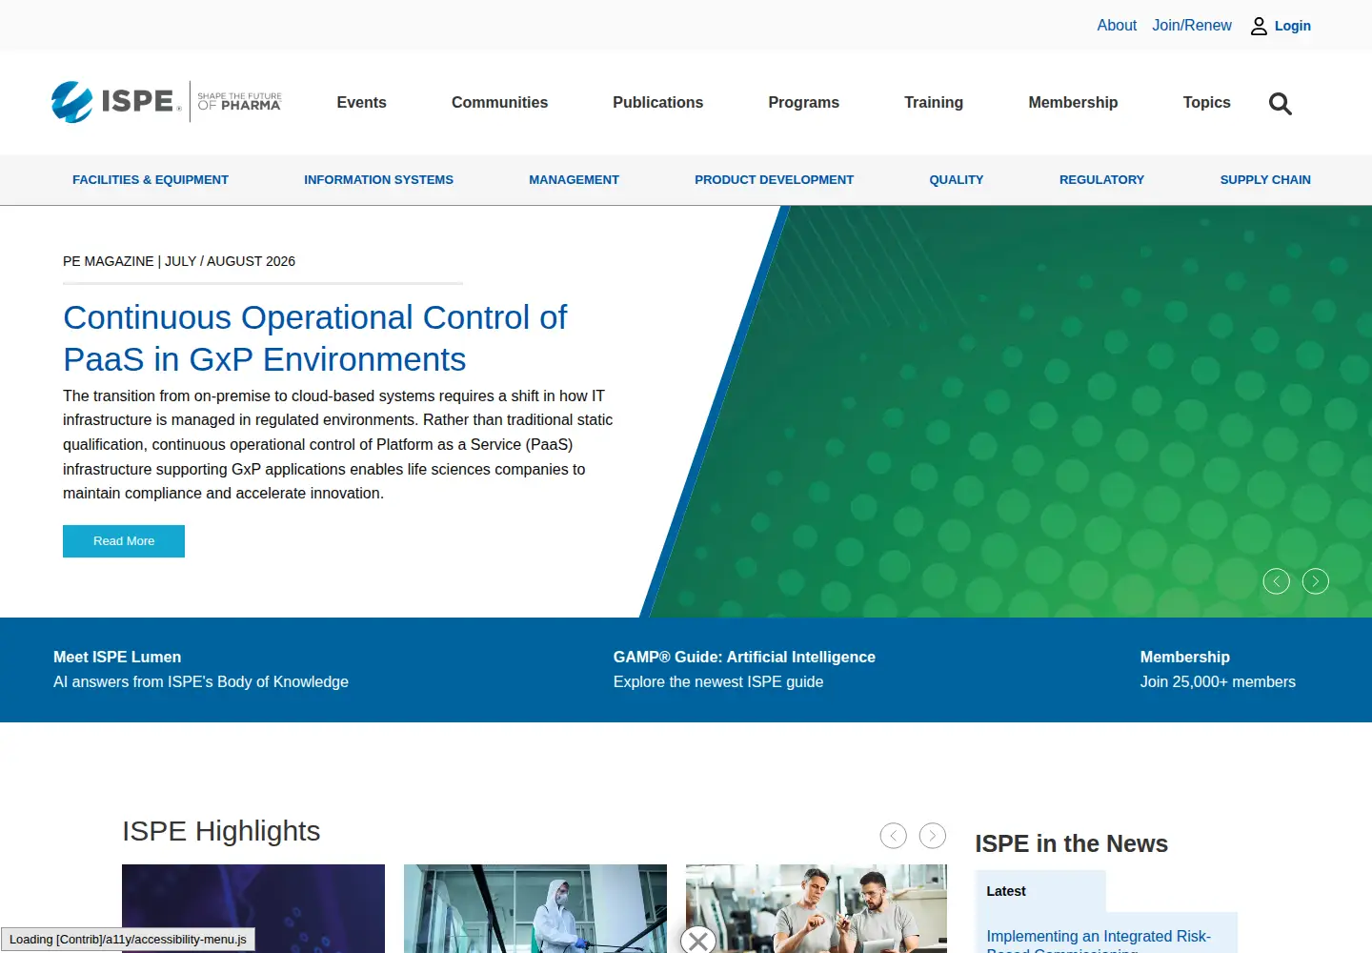Viewport: 1372px width, 953px height.
Task: Select Quality topic
Action: [957, 180]
